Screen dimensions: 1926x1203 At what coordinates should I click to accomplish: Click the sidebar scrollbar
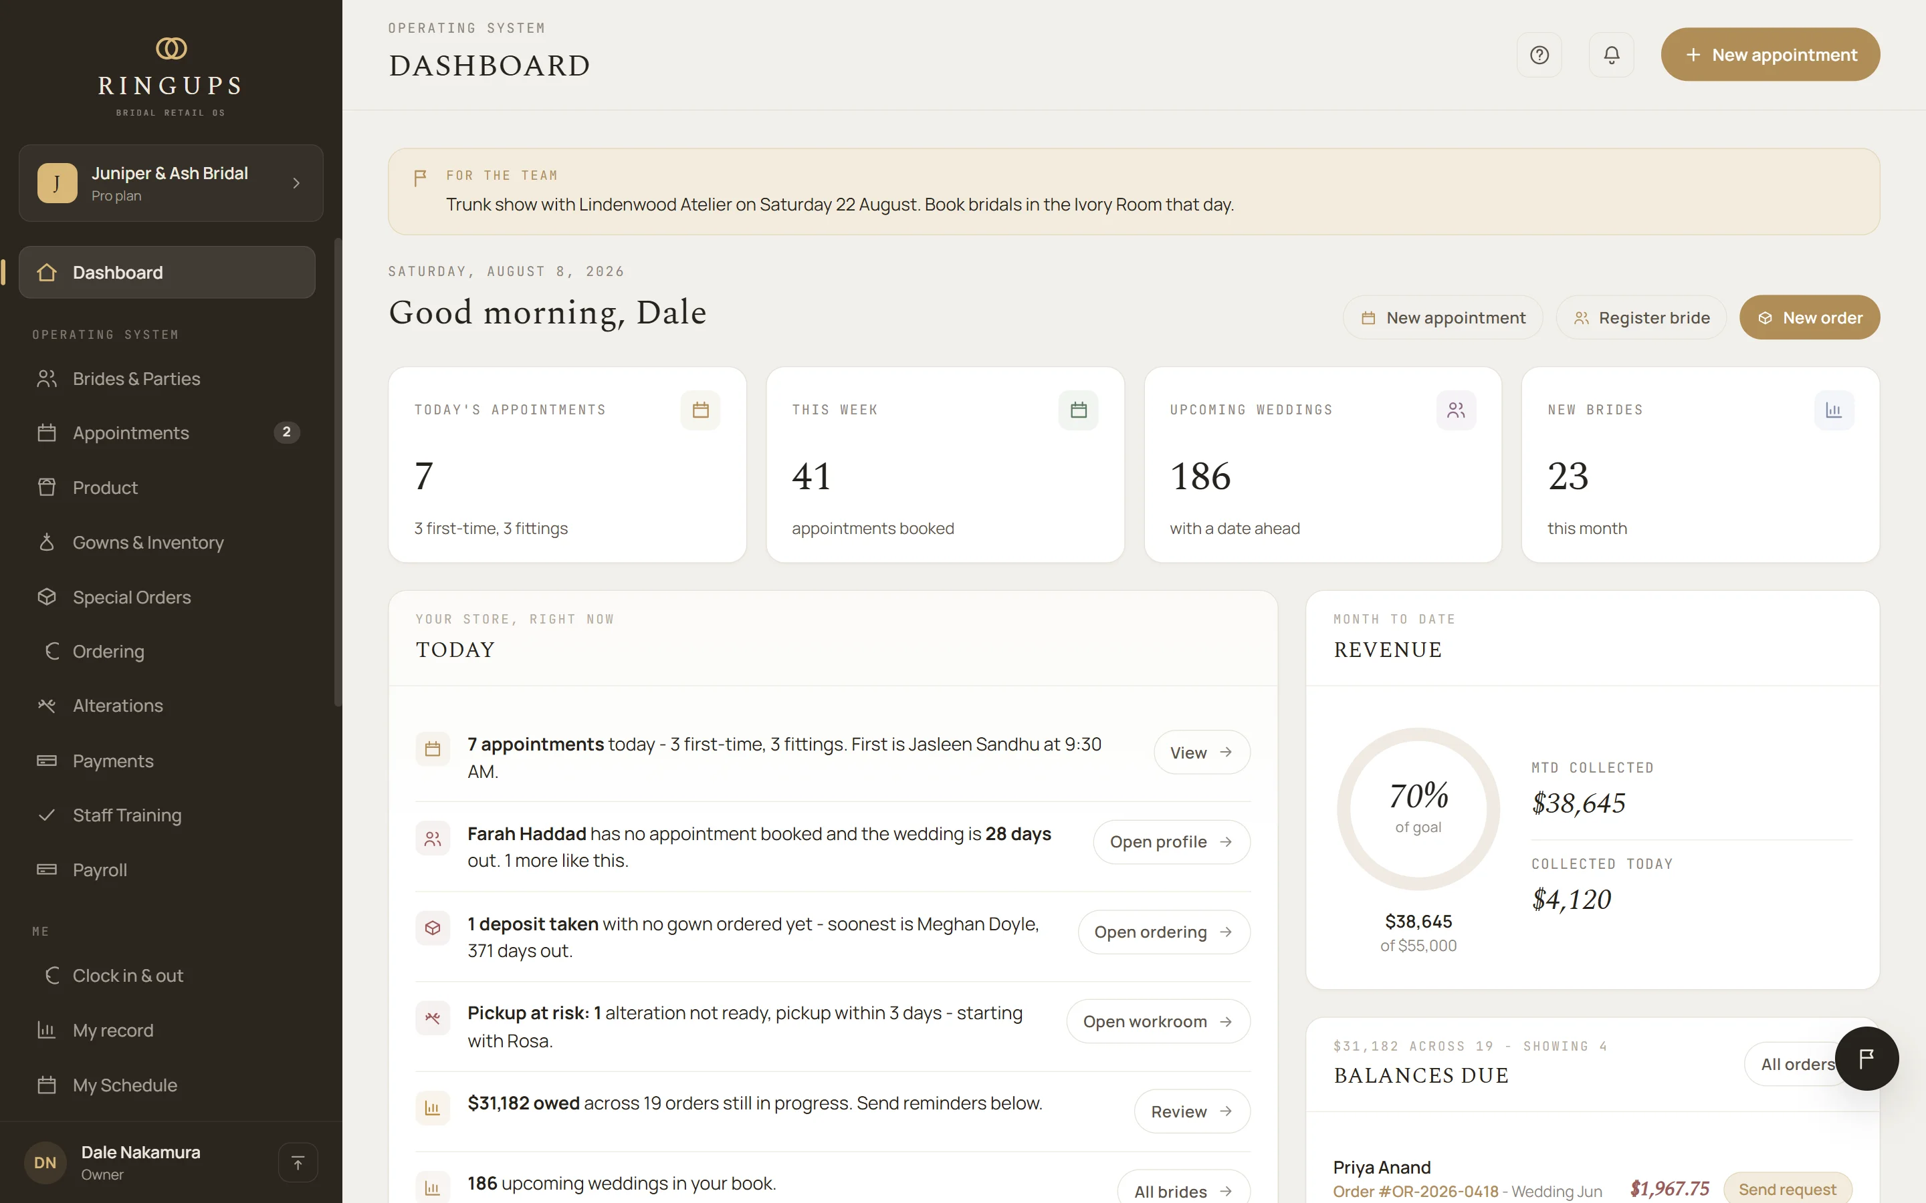point(338,473)
